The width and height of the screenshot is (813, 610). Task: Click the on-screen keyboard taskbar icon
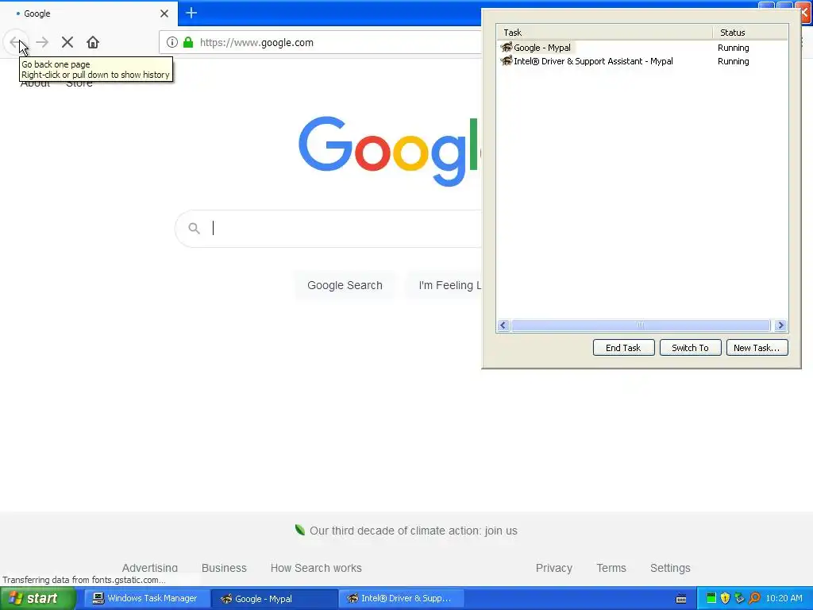coord(680,599)
